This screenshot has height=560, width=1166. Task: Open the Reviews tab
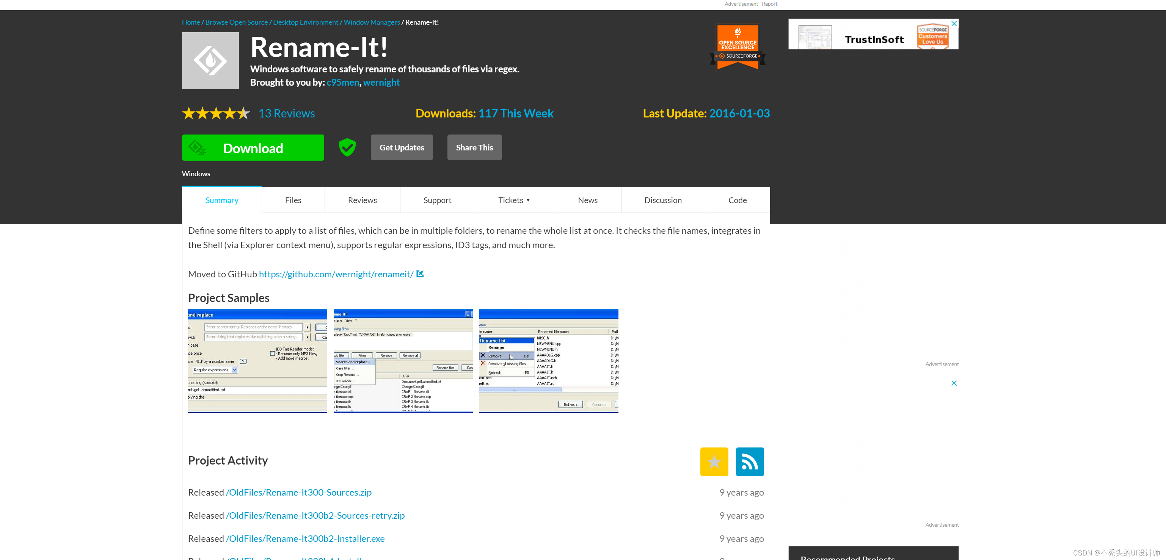point(362,200)
